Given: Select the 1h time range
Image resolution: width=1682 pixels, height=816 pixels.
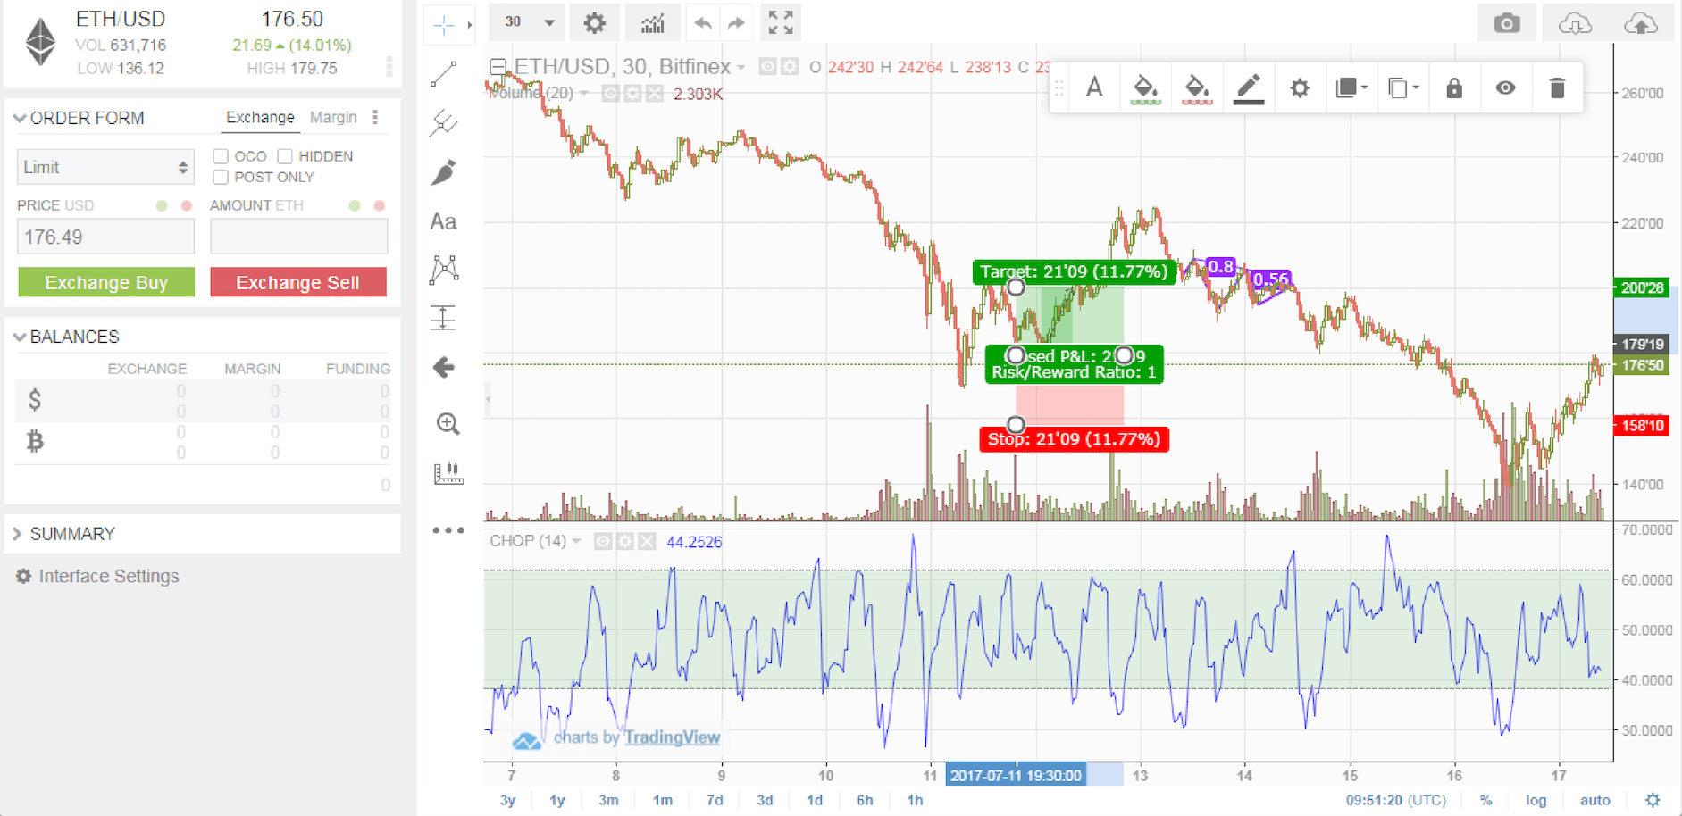Looking at the screenshot, I should pos(915,800).
